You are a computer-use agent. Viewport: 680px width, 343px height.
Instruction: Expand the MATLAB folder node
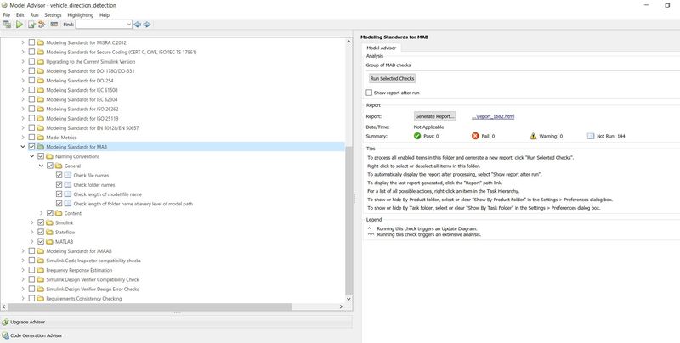click(x=32, y=242)
